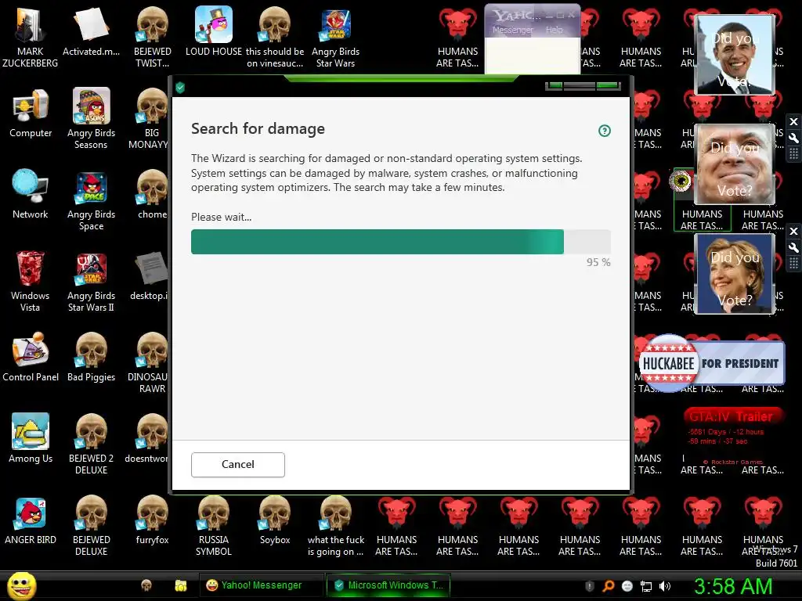The height and width of the screenshot is (601, 802).
Task: Select the RUSSIA SYMBOL skull icon
Action: click(x=214, y=525)
